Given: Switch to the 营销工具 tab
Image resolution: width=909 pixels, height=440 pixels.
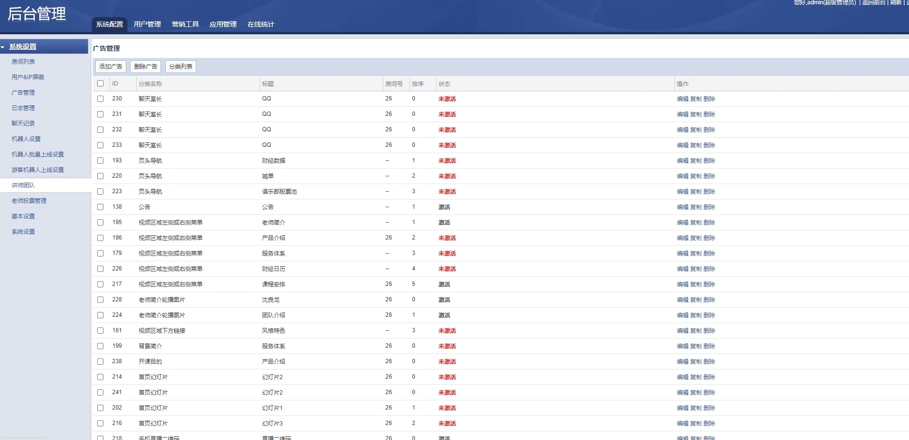Looking at the screenshot, I should click(x=185, y=24).
